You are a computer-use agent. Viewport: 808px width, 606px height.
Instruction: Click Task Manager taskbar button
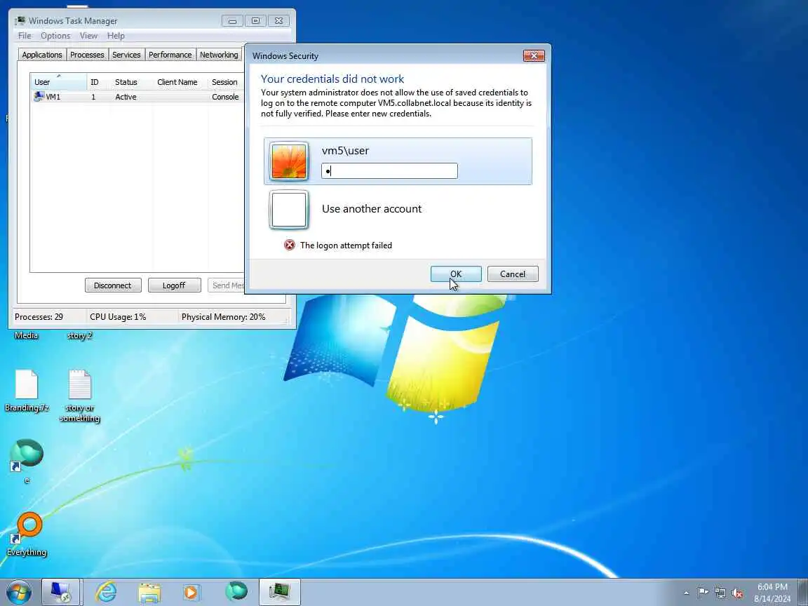click(x=279, y=592)
